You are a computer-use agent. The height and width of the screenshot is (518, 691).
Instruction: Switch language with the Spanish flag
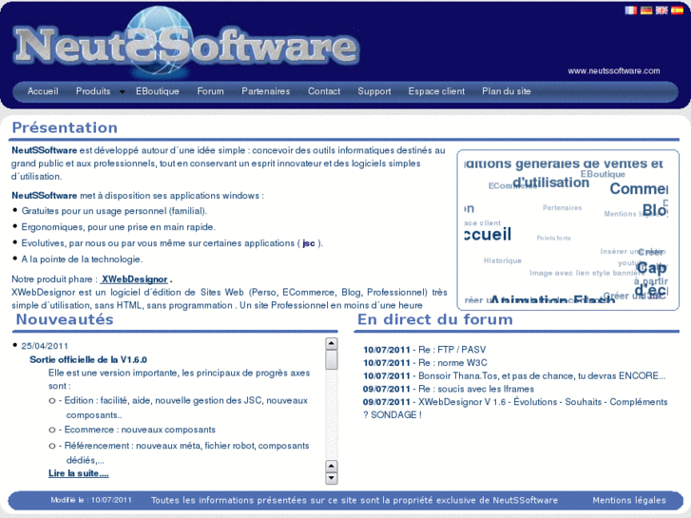point(677,10)
